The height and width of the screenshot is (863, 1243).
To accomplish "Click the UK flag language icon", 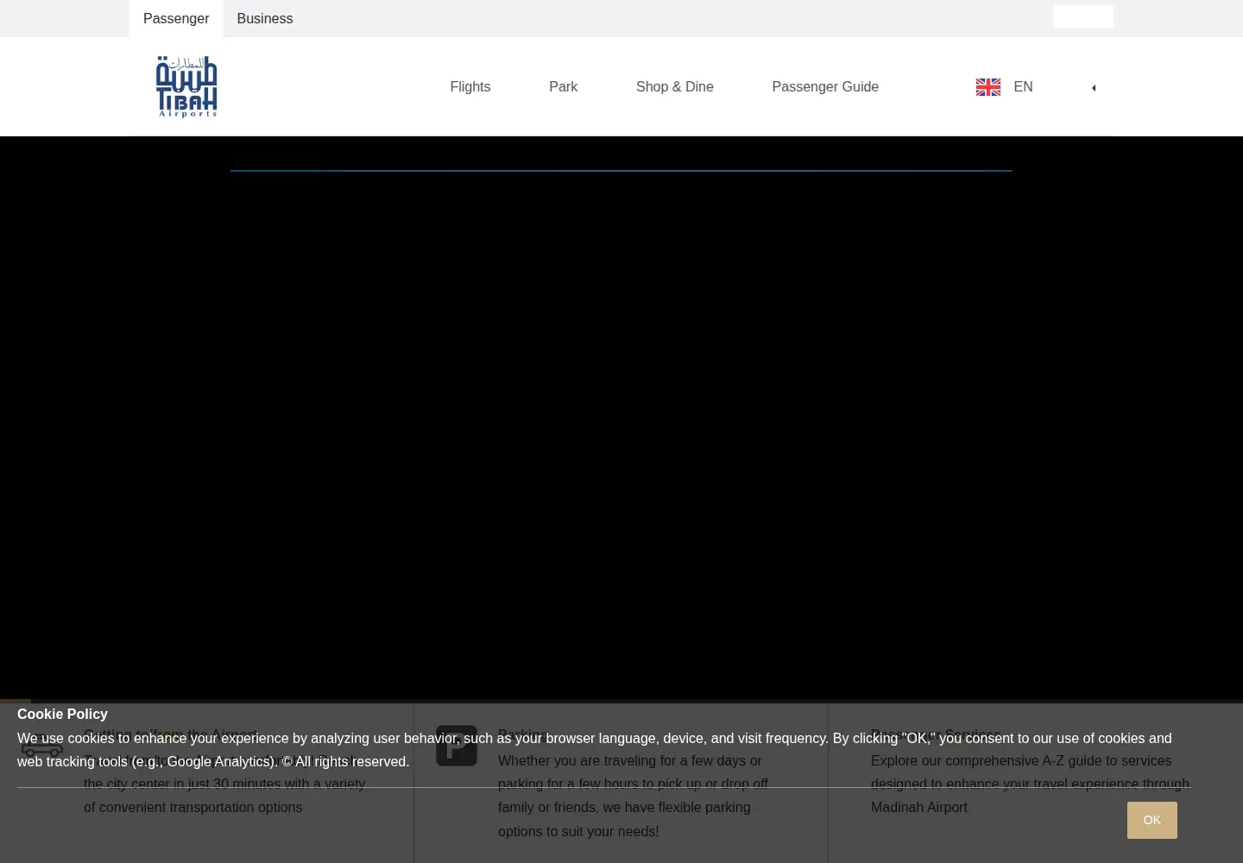I will (x=988, y=87).
